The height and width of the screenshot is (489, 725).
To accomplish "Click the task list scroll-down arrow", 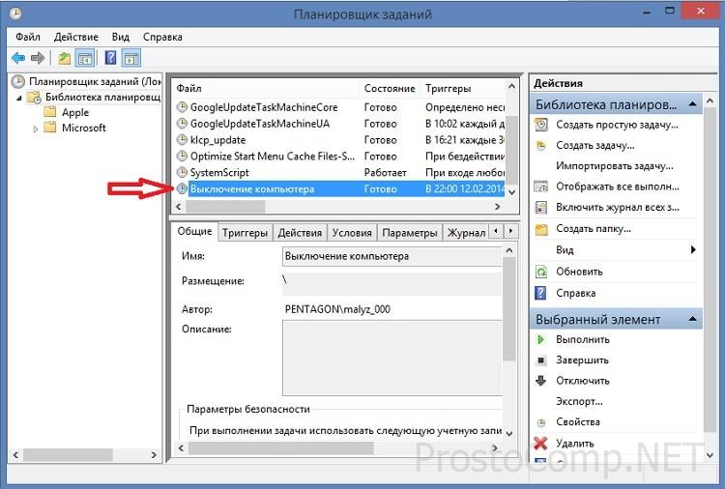I will pyautogui.click(x=511, y=191).
